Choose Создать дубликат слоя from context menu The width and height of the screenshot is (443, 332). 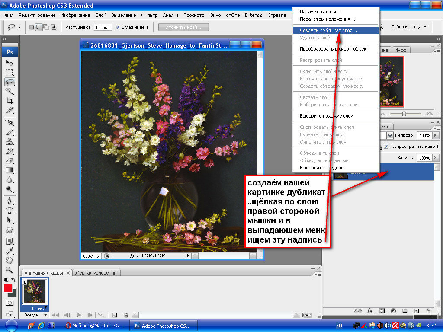tap(328, 31)
